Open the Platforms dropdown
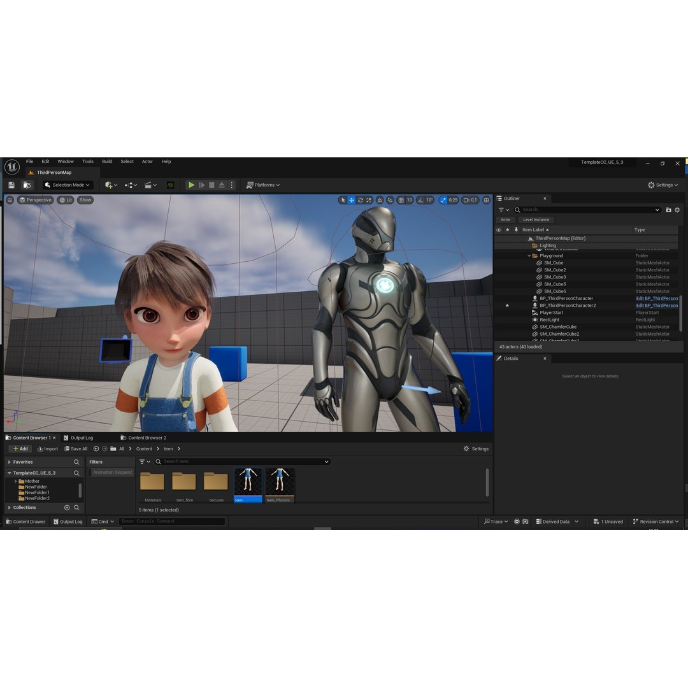This screenshot has width=688, height=688. [x=263, y=185]
